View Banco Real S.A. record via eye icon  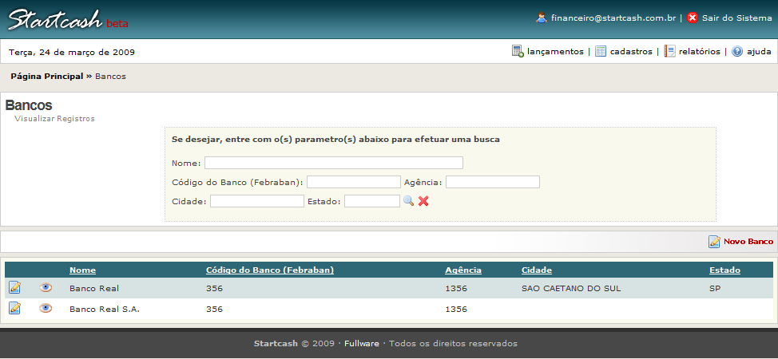coord(46,308)
